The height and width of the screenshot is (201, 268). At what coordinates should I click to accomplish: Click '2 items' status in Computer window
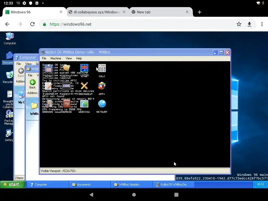[19, 178]
